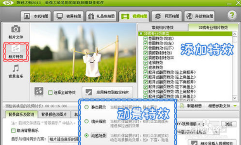
Task: Toggle 卷画特效(向左) checkbox
Action: click(146, 43)
